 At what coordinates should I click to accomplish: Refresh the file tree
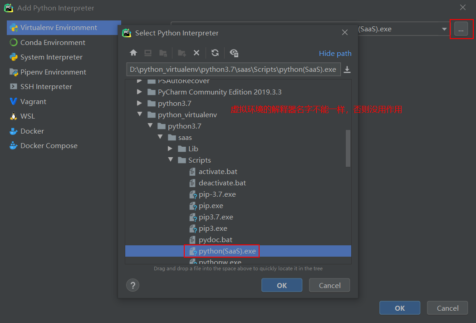point(215,53)
